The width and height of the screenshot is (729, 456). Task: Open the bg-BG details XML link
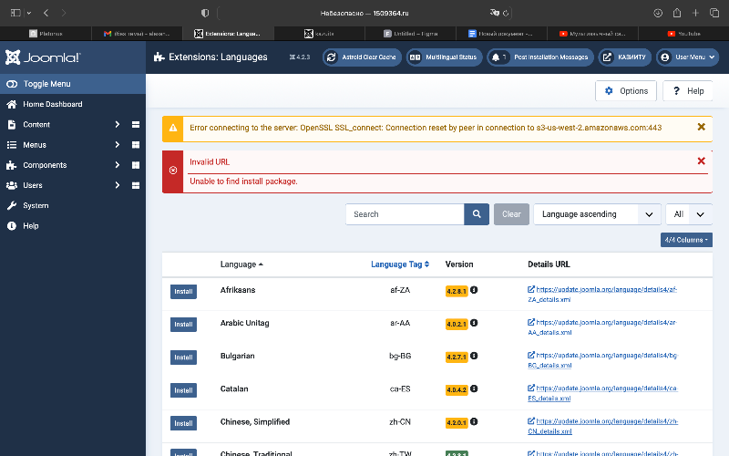click(x=602, y=360)
